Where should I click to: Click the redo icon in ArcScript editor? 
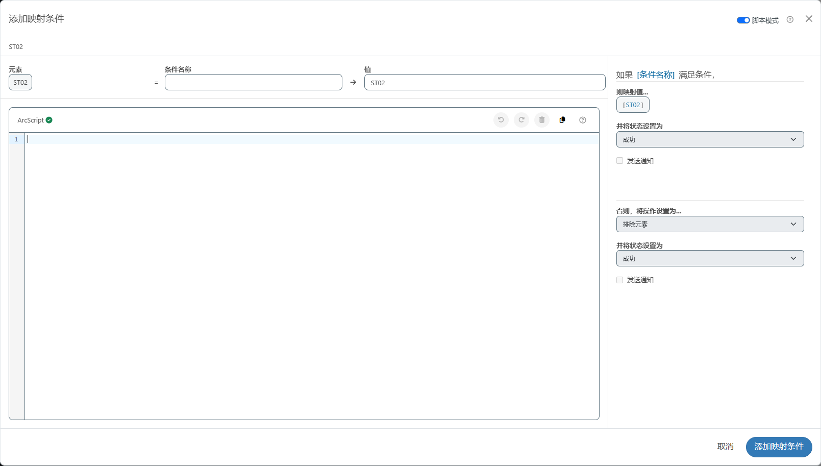click(x=521, y=120)
